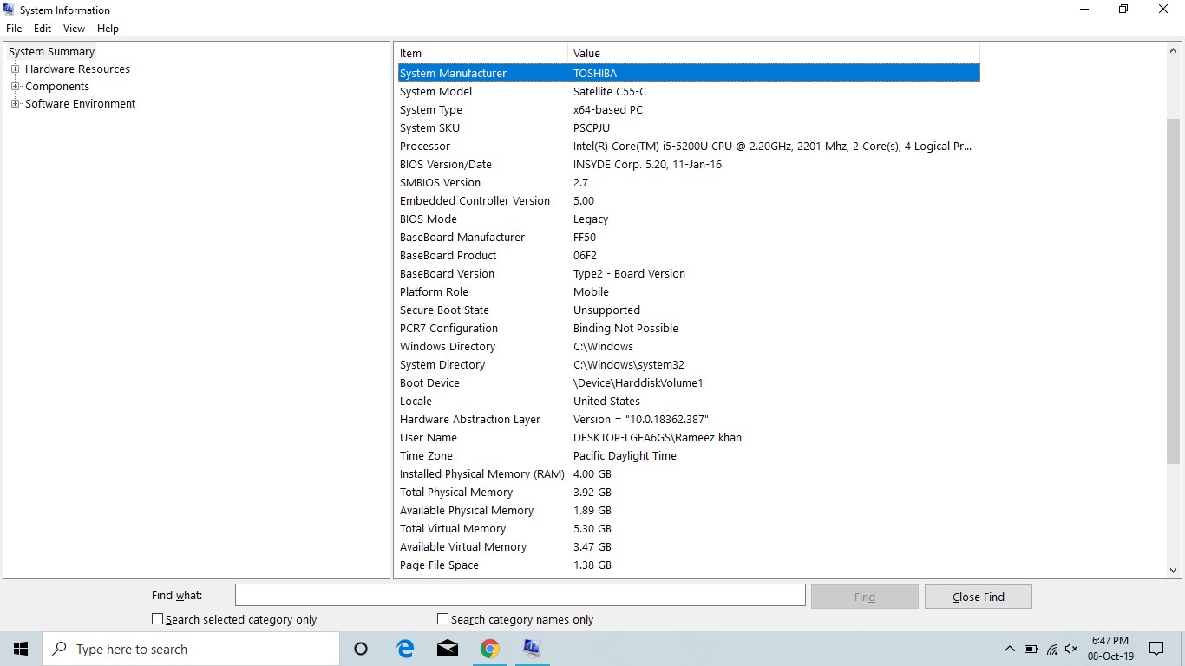Select Embedded Controller Version row
This screenshot has width=1185, height=666.
click(688, 201)
